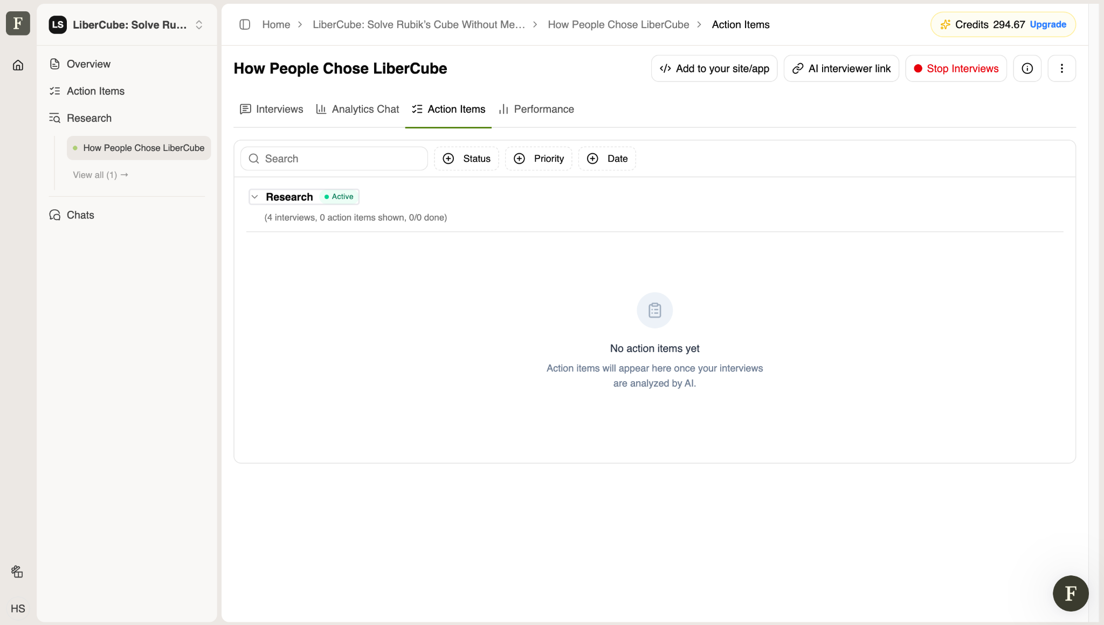
Task: Open the tools icon above HS avatar
Action: [17, 571]
